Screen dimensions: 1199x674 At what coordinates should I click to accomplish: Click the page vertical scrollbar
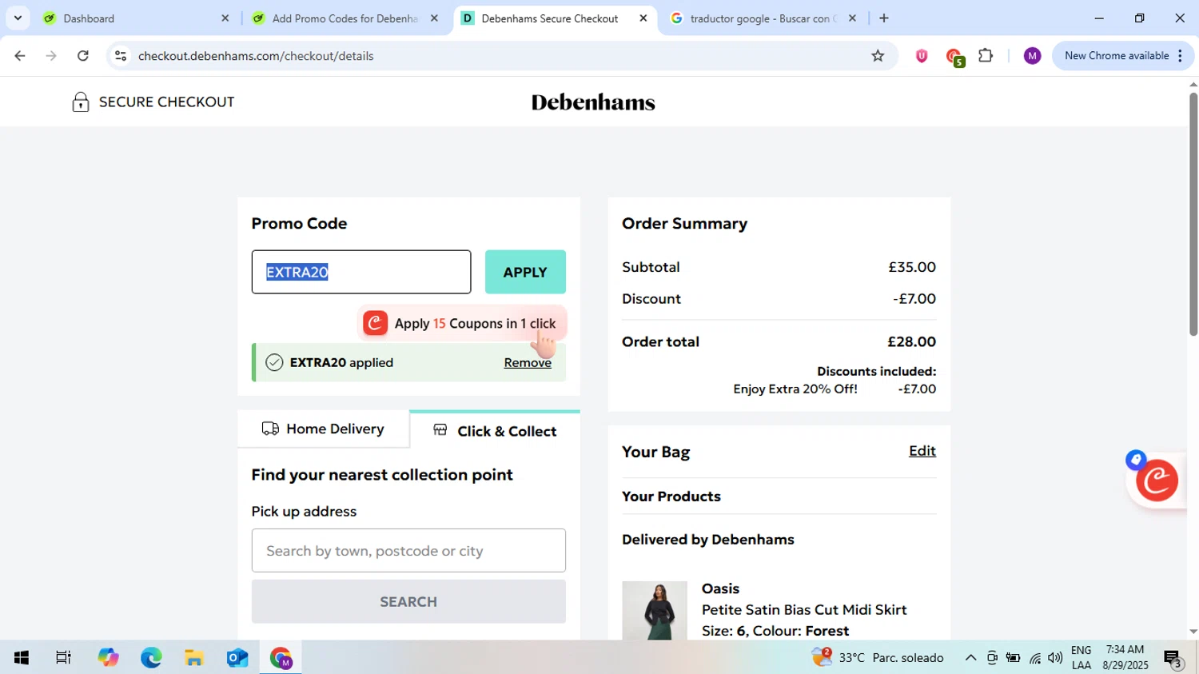1193,216
